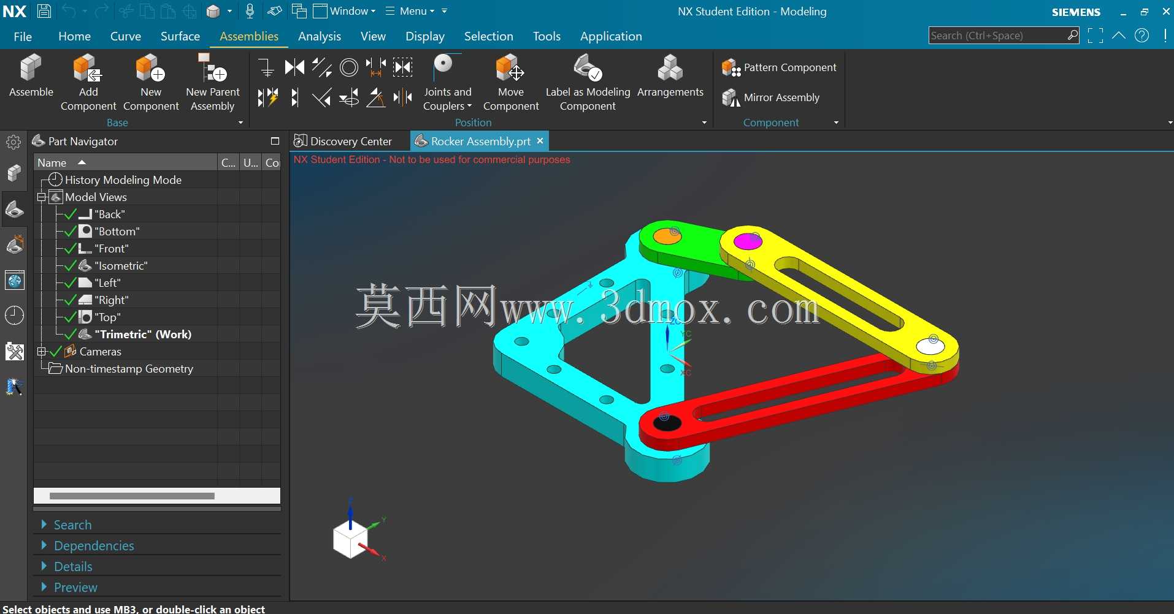Choose the Angle constraint icon
1174x614 pixels.
[375, 97]
